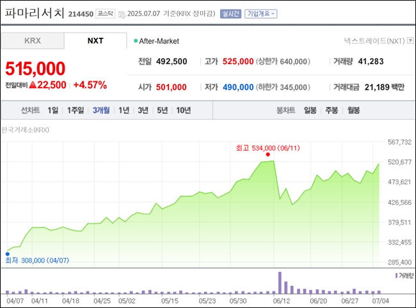
Task: Click the 567,732 price axis label
Action: 399,142
